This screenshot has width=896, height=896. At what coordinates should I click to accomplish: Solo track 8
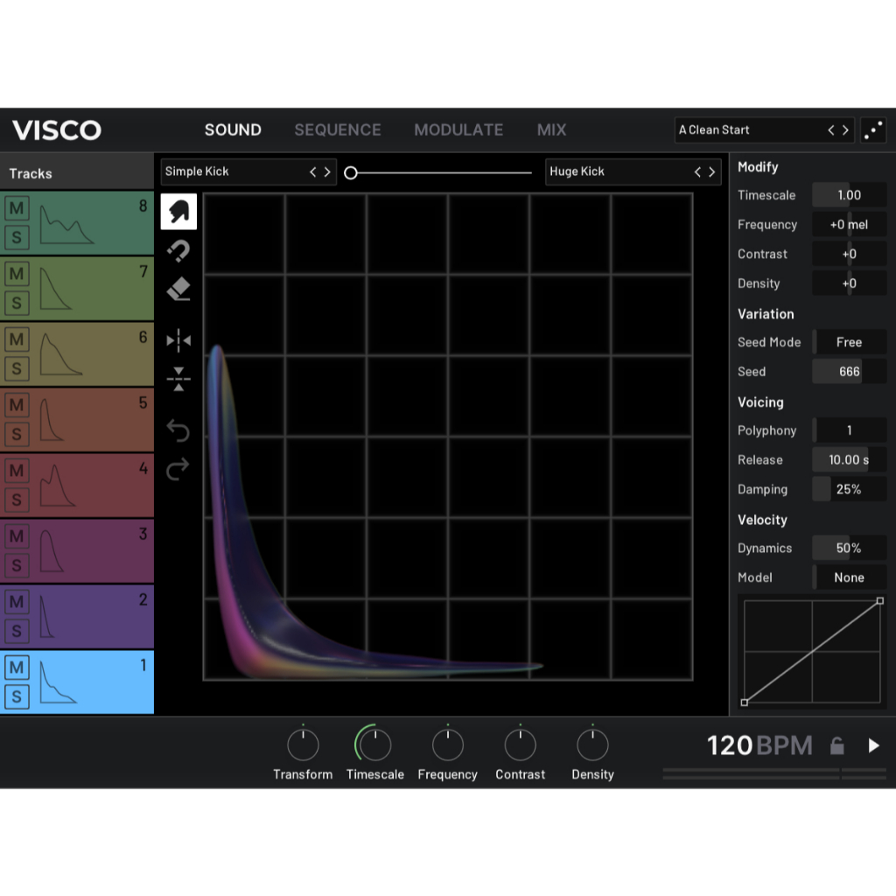(x=17, y=237)
